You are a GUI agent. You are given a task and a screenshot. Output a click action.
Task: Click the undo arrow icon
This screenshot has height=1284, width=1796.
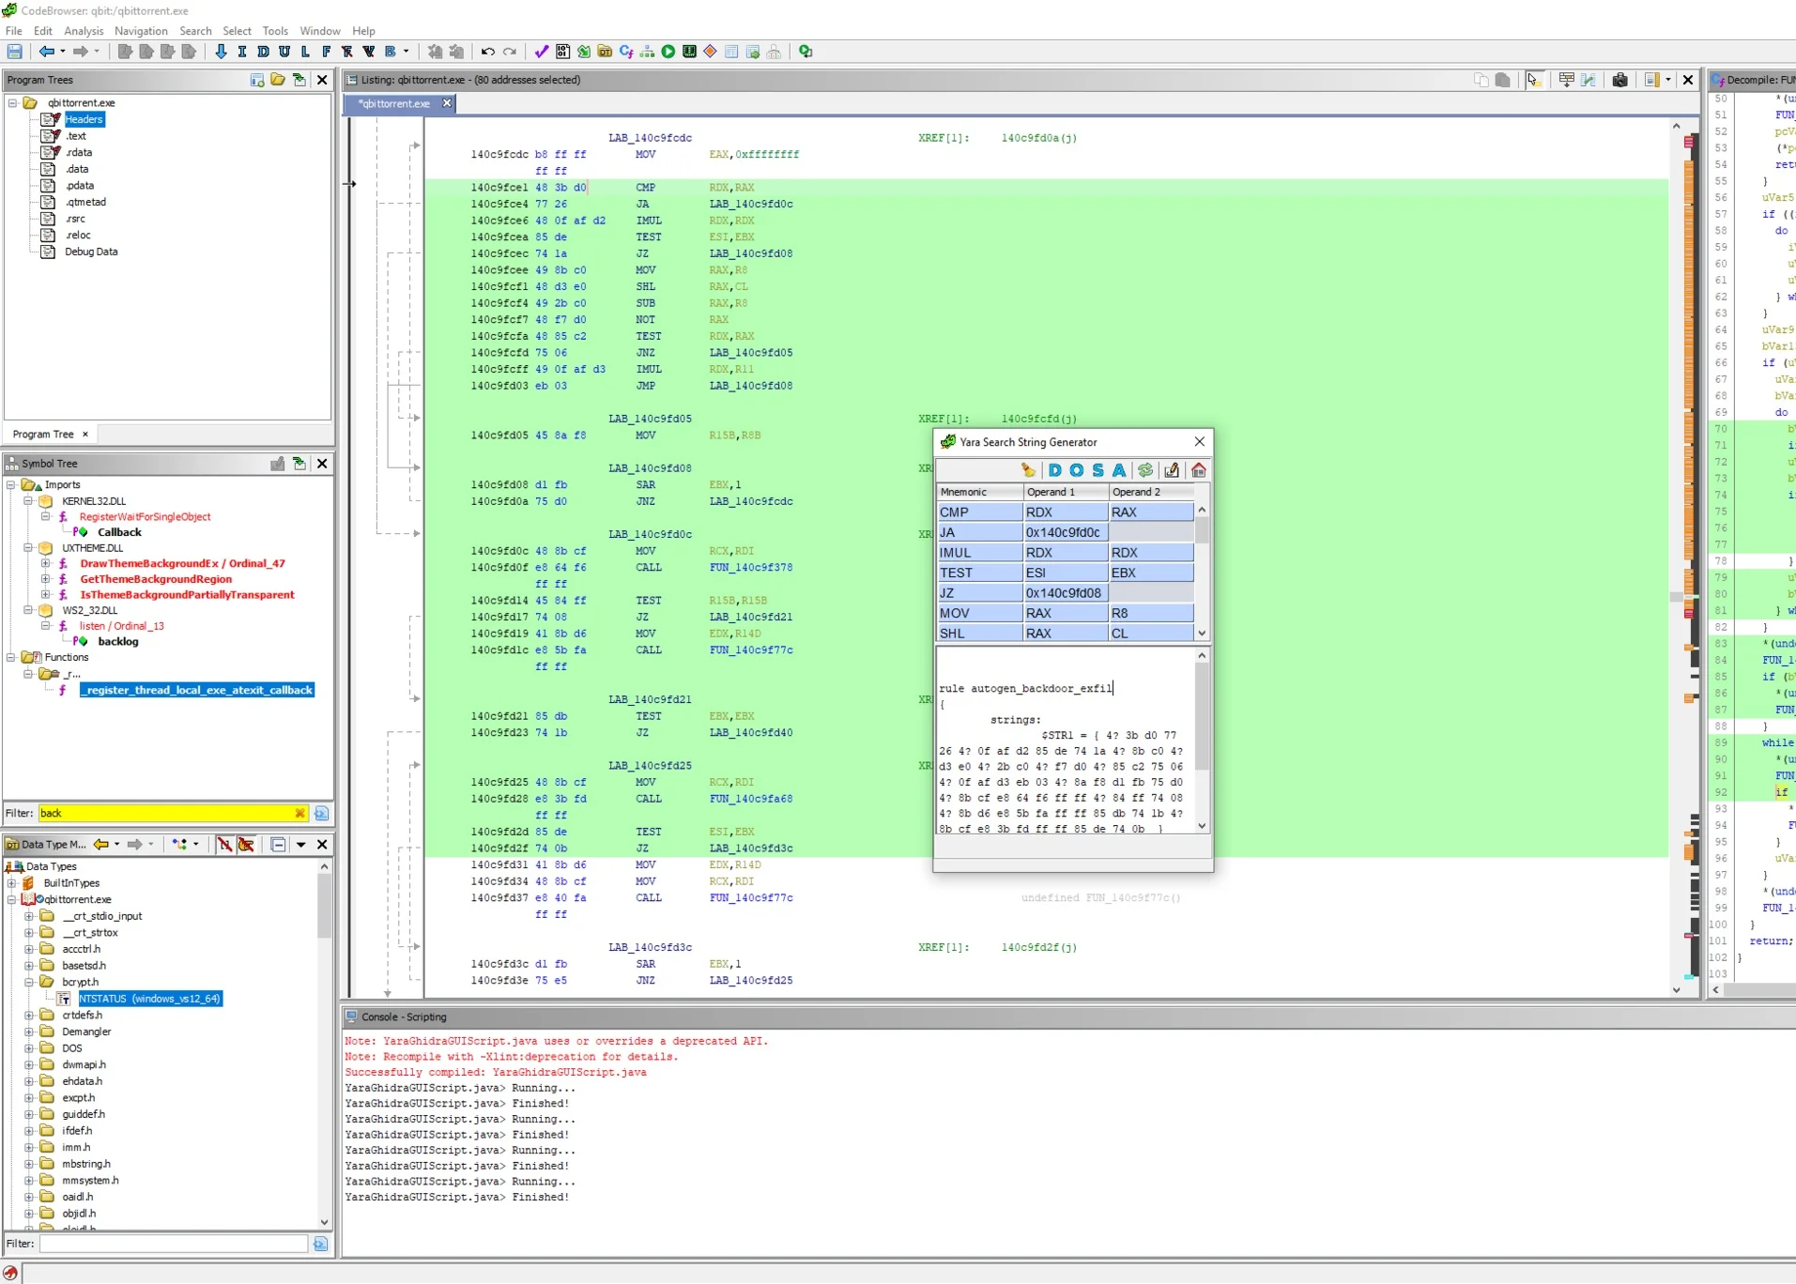(487, 52)
